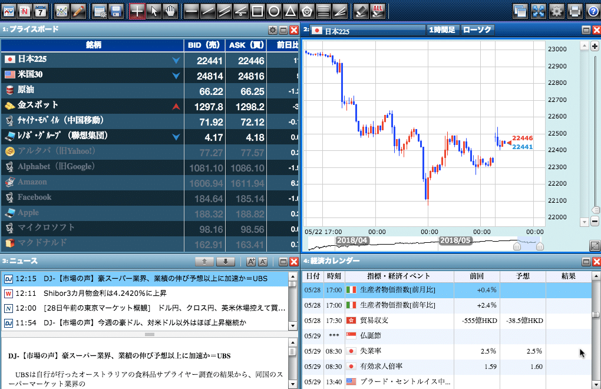The image size is (601, 389).
Task: Expand the 金スポット row red arrow
Action: pyautogui.click(x=176, y=107)
